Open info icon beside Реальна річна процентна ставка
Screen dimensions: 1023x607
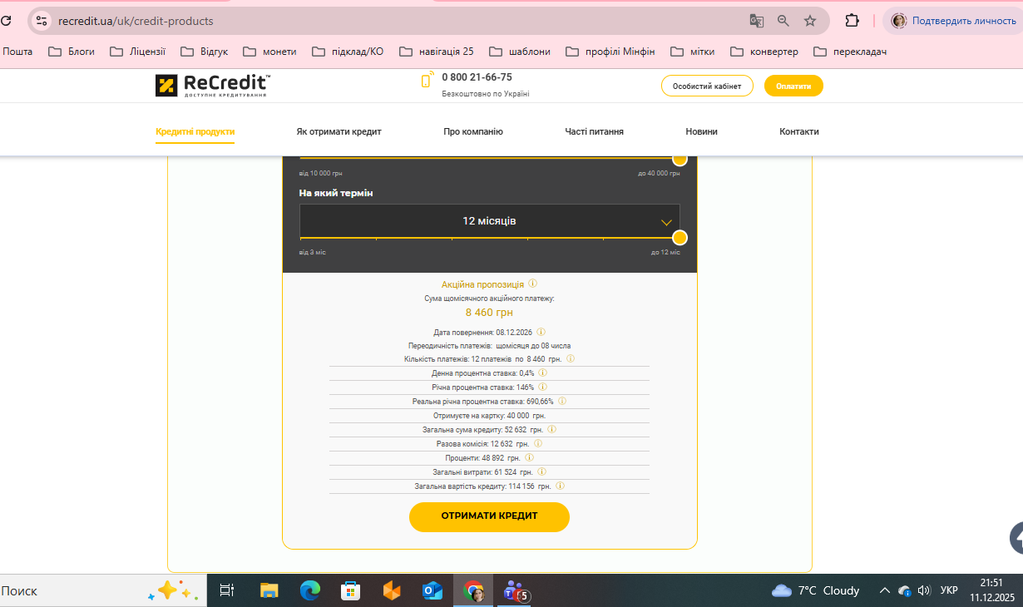[x=562, y=401]
